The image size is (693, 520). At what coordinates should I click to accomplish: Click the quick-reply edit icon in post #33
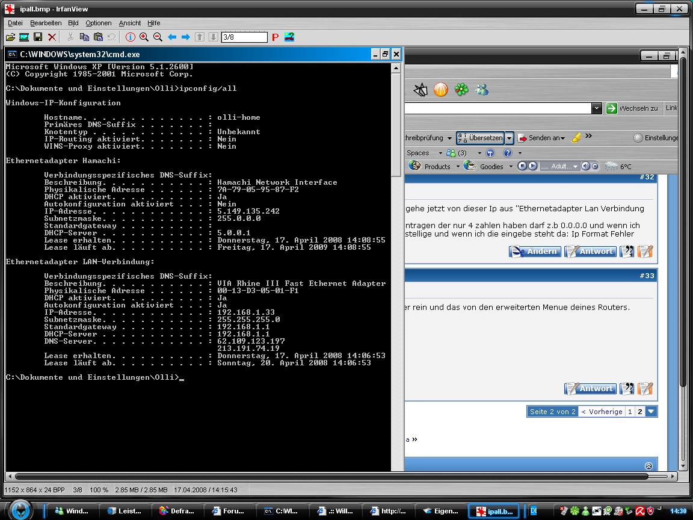point(645,389)
